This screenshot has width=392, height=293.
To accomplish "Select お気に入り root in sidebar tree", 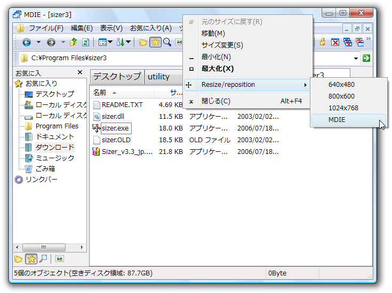I will (x=42, y=84).
